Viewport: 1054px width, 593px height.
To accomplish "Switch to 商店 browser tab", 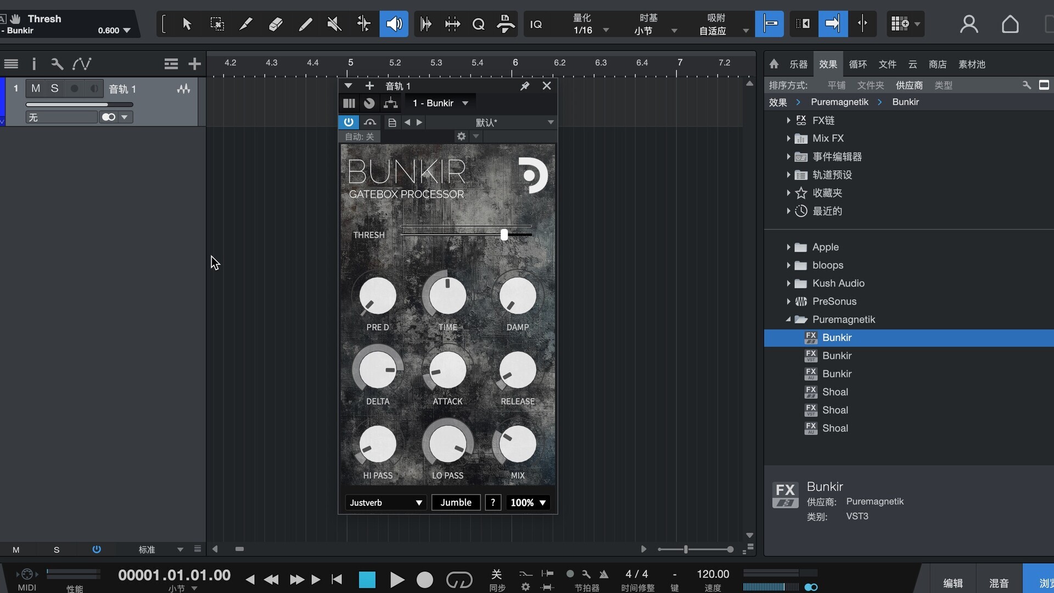I will [938, 64].
